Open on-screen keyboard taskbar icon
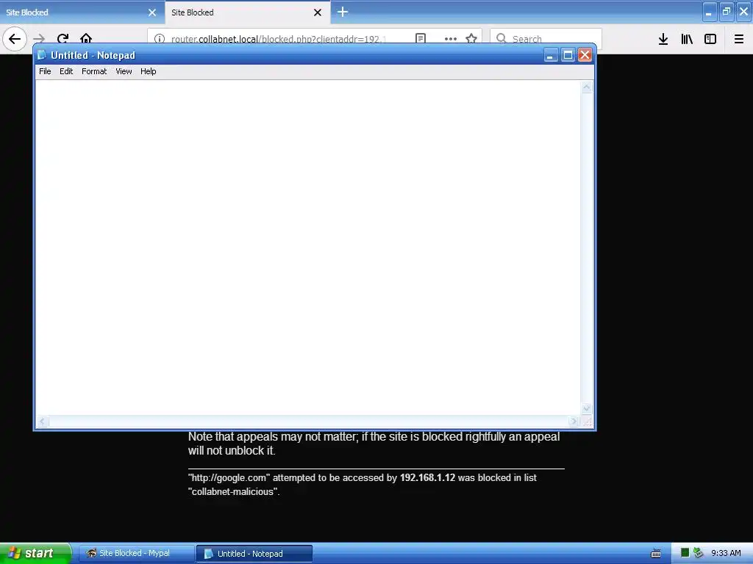Viewport: 753px width, 564px height. point(656,554)
